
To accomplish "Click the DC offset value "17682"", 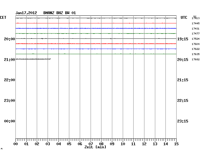I will tap(196, 60).
